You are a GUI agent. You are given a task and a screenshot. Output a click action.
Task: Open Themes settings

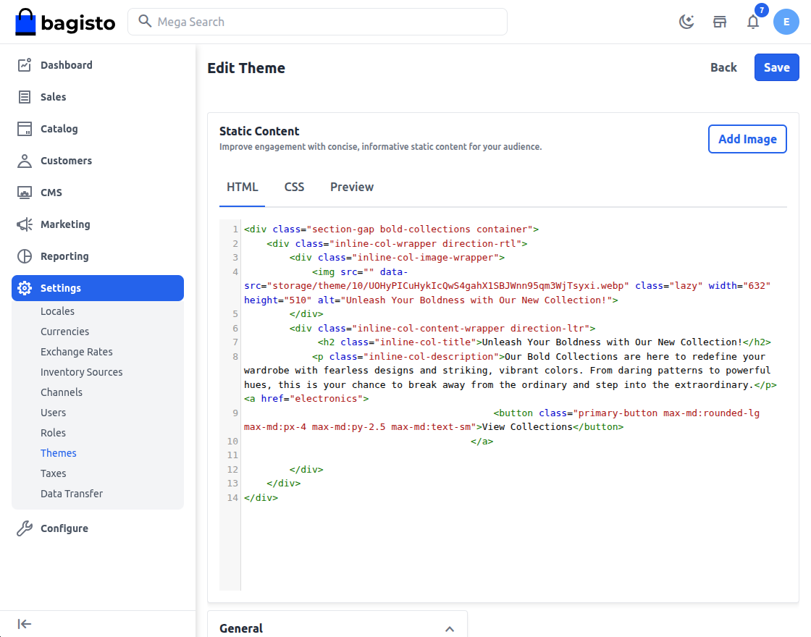tap(59, 453)
